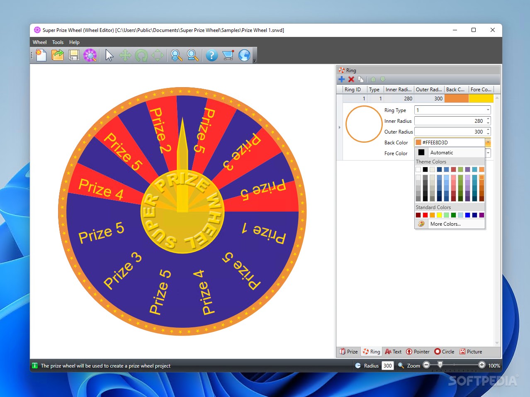Switch to the Text tab

coord(393,352)
